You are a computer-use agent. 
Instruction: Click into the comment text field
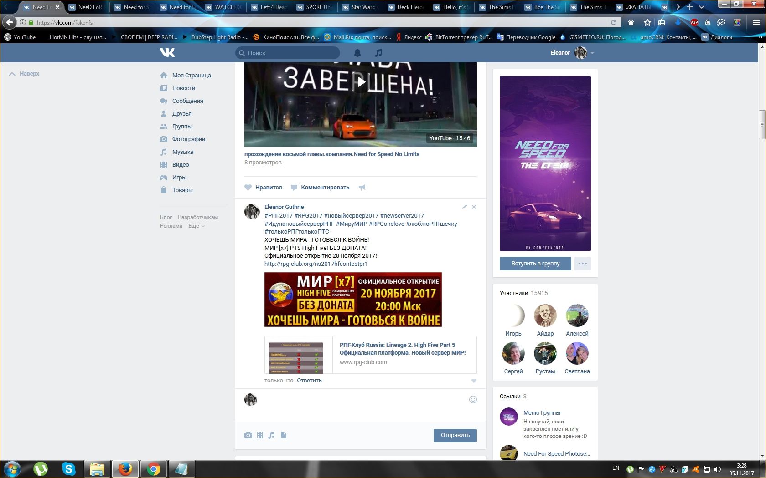tap(362, 405)
